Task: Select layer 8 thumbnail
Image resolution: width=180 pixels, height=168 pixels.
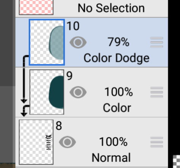Action: 36,142
